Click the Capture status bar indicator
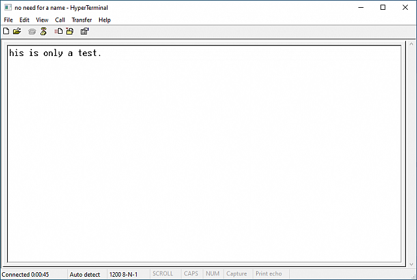This screenshot has width=417, height=280. coord(237,273)
